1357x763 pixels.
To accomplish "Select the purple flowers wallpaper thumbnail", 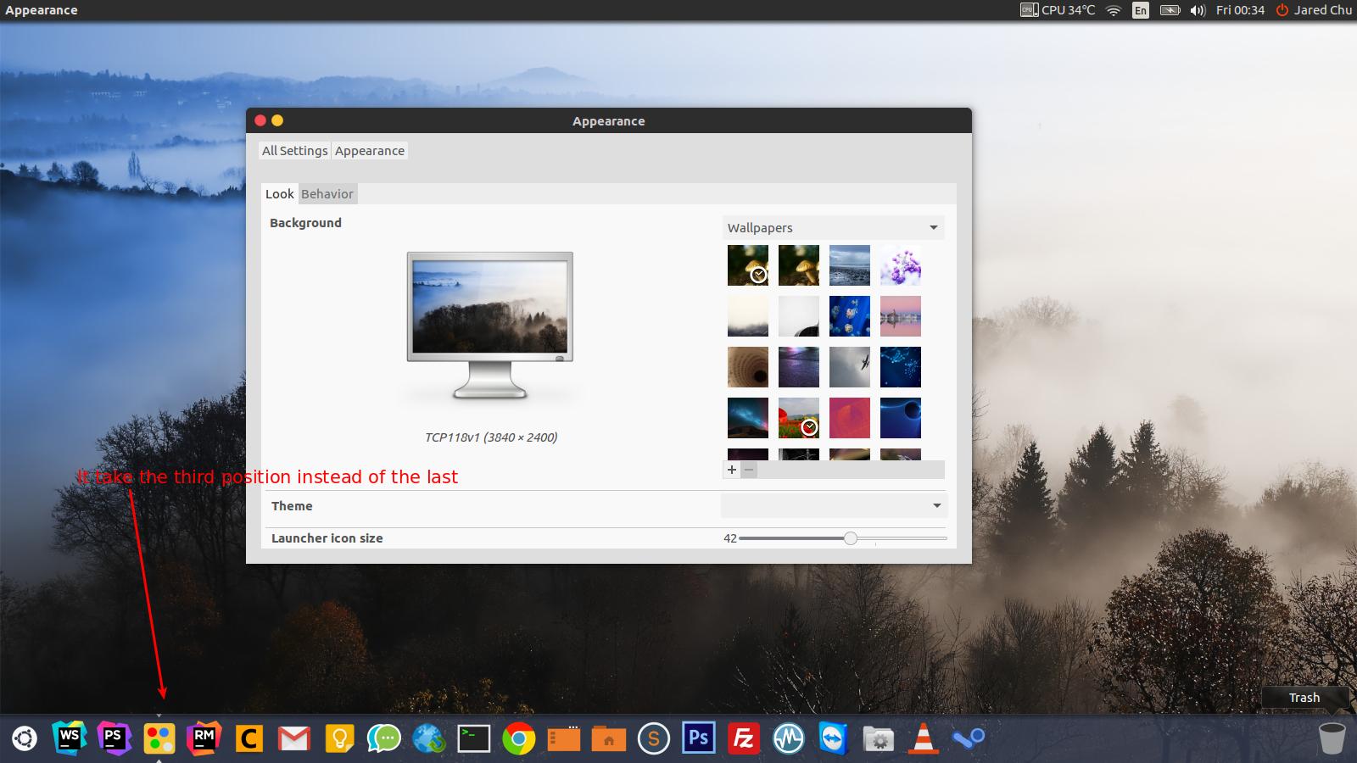I will 900,265.
